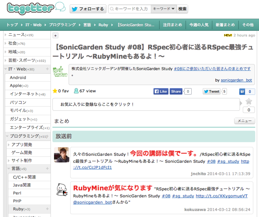Click plus icon next to Ruby
Viewport: 259px width, 217px height.
click(47, 209)
